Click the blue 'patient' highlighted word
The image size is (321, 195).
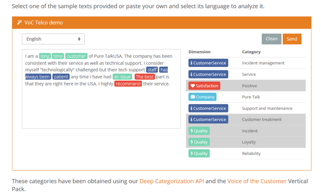pos(61,77)
